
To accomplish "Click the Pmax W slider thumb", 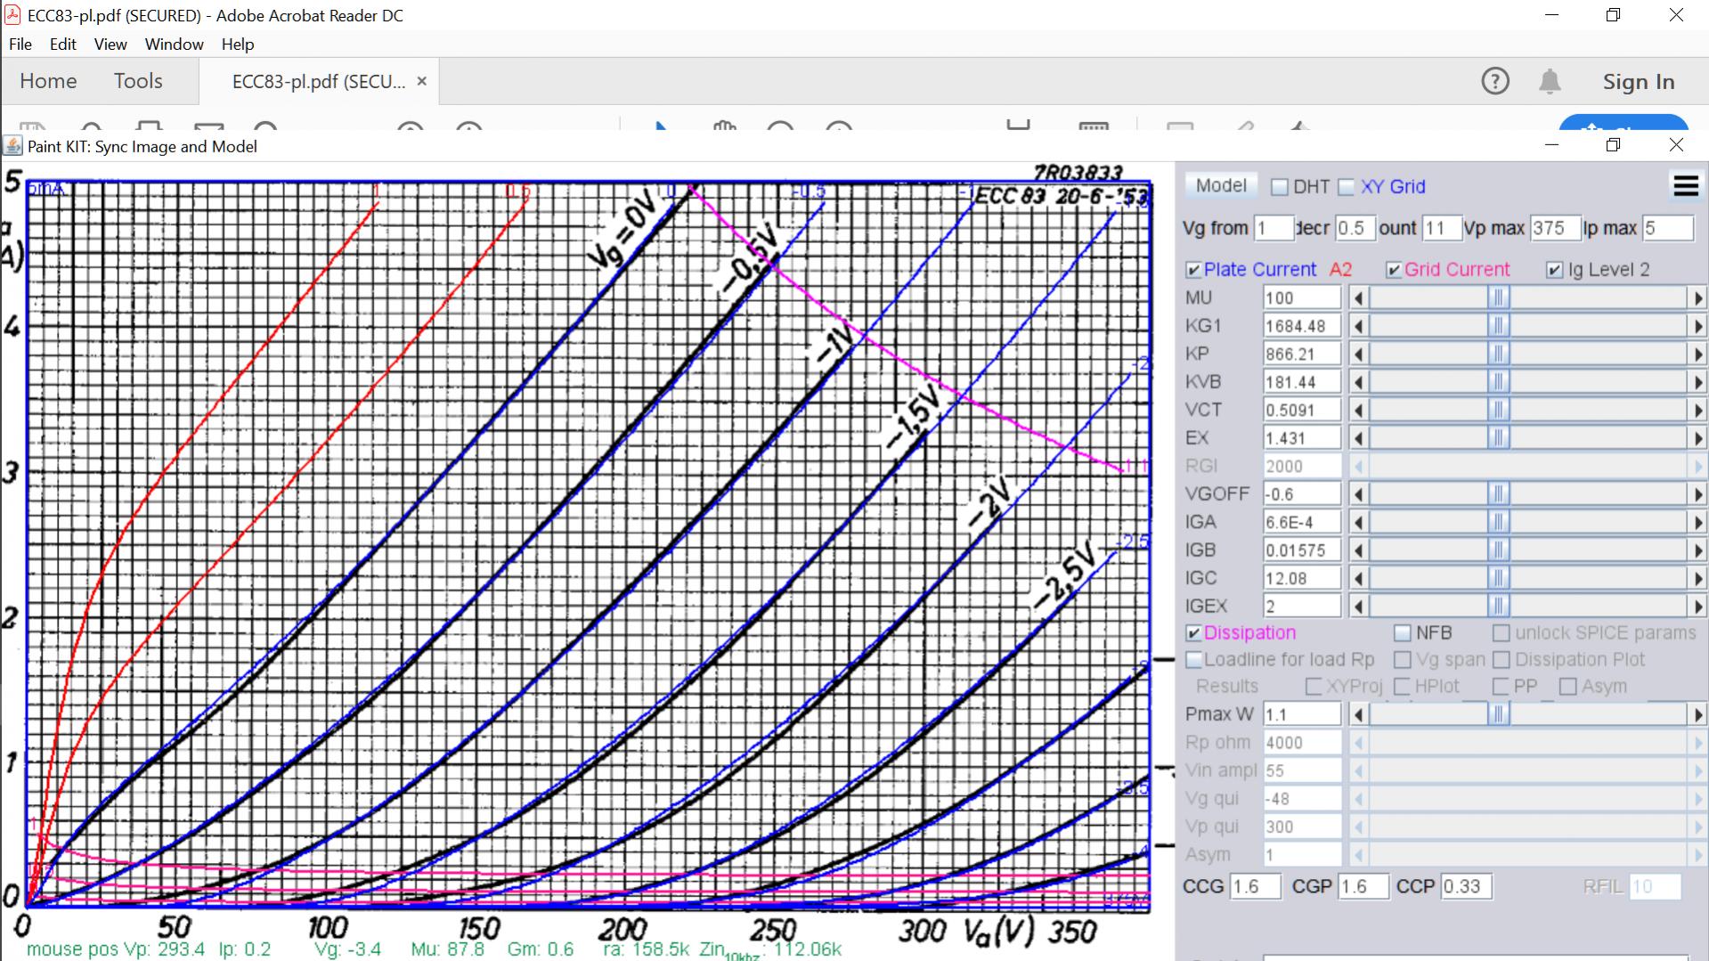I will pyautogui.click(x=1498, y=714).
